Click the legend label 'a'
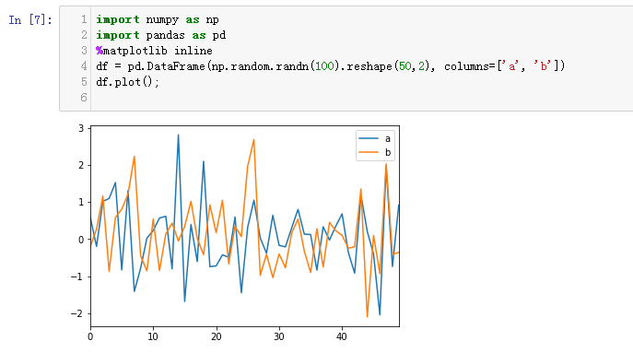The image size is (633, 353). point(388,138)
